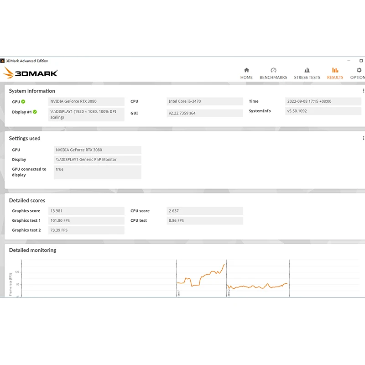Click the 3DMark logo
The width and height of the screenshot is (365, 365).
pos(30,73)
